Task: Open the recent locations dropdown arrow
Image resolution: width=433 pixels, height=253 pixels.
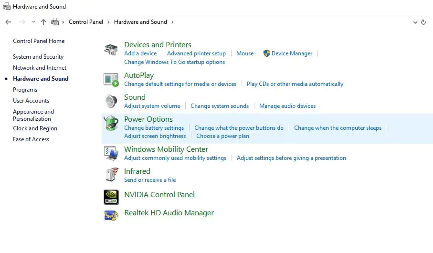Action: click(33, 22)
